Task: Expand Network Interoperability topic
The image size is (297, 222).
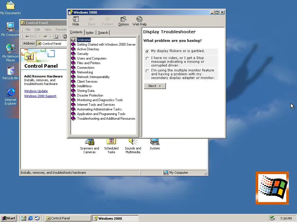Action: tap(93, 77)
